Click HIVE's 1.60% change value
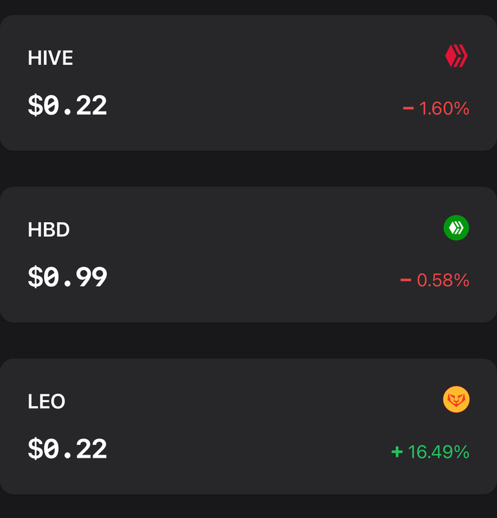 point(444,108)
